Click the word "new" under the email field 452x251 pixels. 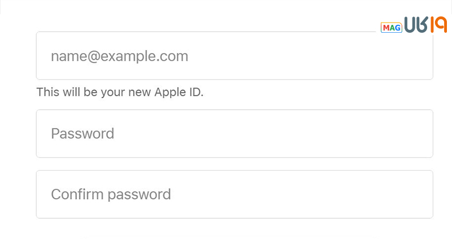click(x=141, y=92)
